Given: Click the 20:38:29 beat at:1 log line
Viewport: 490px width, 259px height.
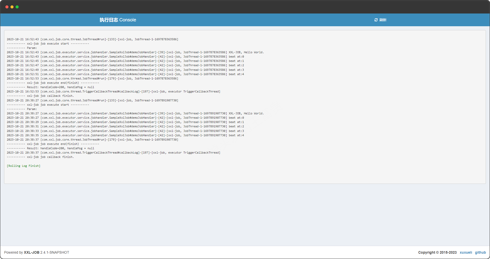Looking at the screenshot, I should point(125,122).
